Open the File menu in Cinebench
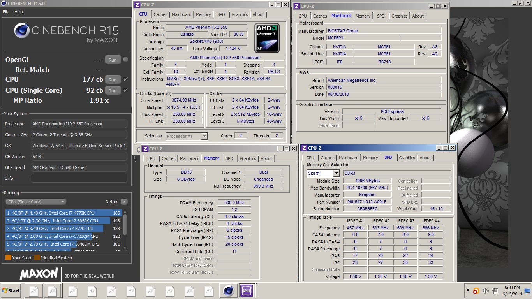532x299 pixels. [6, 12]
